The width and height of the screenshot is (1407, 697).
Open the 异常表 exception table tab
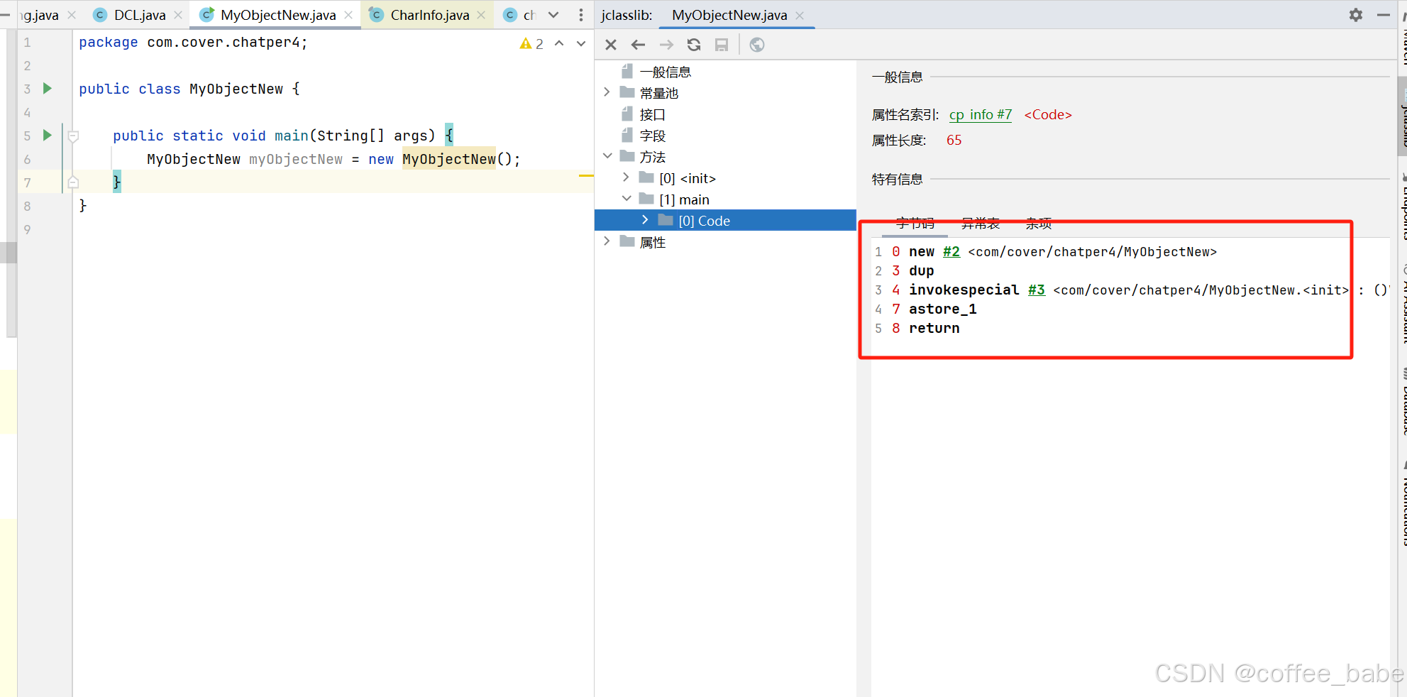pos(980,224)
